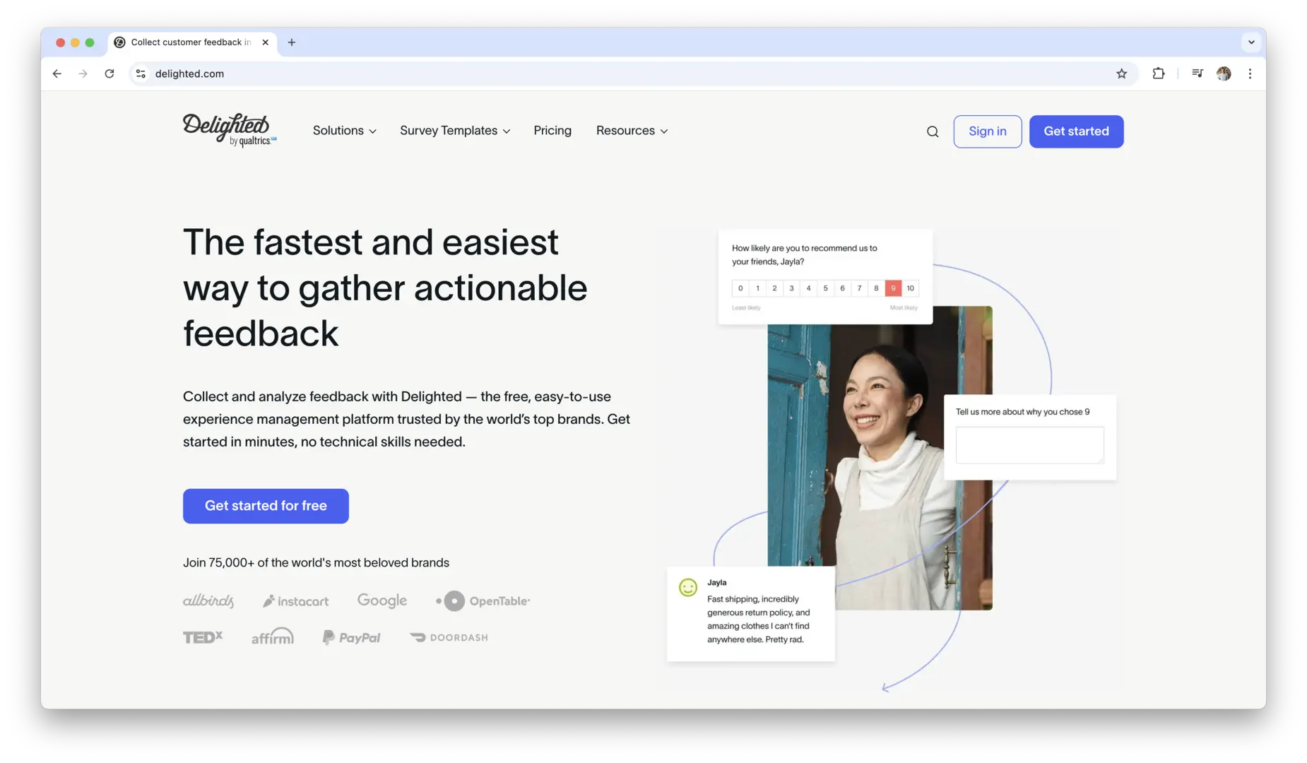View site information icon beside the URL
This screenshot has height=763, width=1307.
click(x=141, y=73)
